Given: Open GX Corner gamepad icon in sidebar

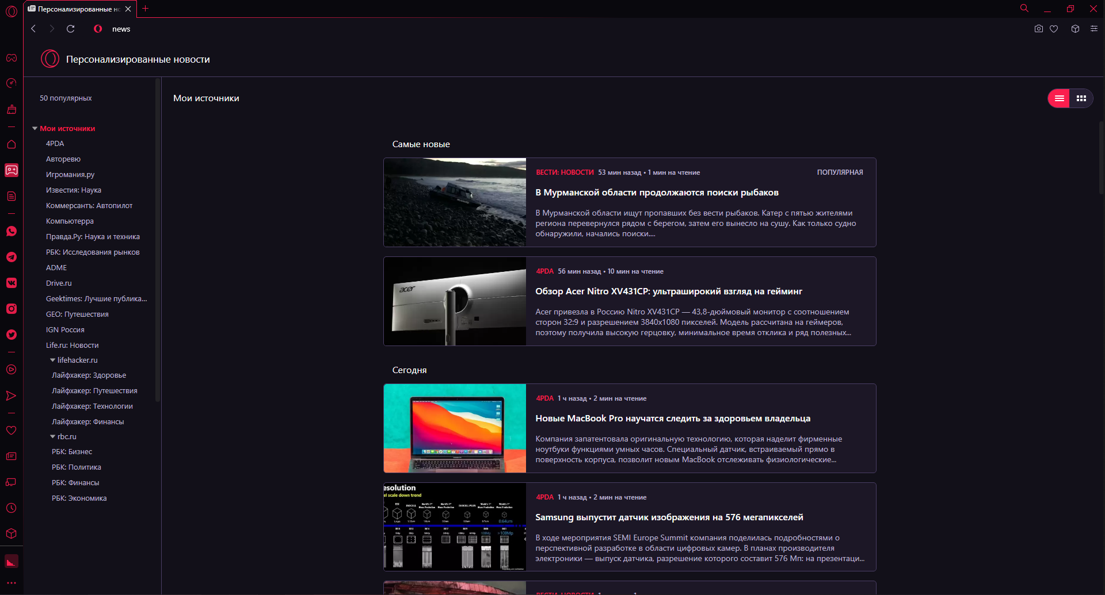Looking at the screenshot, I should pyautogui.click(x=12, y=57).
